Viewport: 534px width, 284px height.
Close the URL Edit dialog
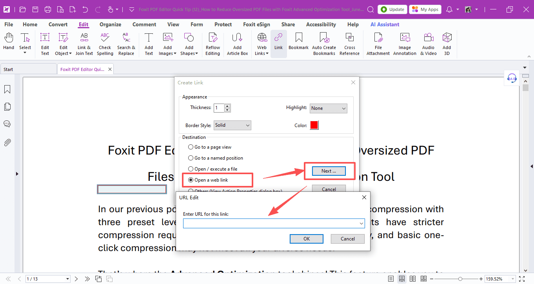tap(364, 197)
